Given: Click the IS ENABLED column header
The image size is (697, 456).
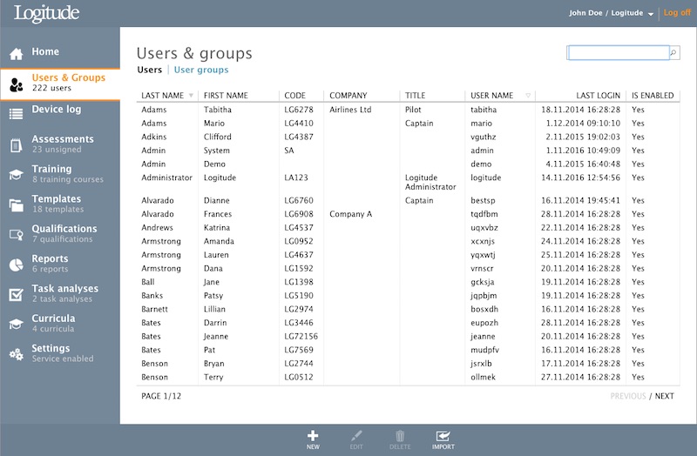Looking at the screenshot, I should (x=653, y=96).
